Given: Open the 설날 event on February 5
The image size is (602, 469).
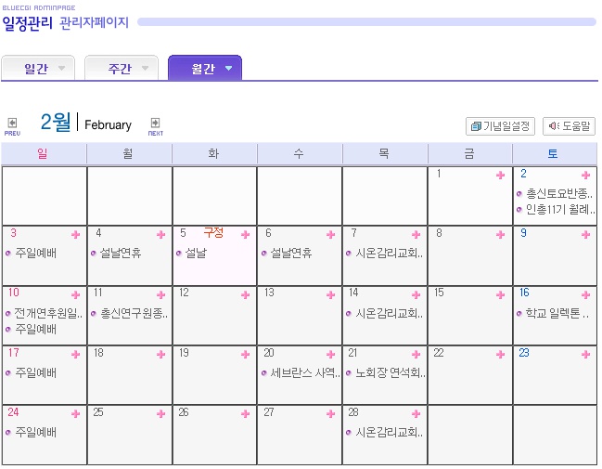Looking at the screenshot, I should click(196, 253).
